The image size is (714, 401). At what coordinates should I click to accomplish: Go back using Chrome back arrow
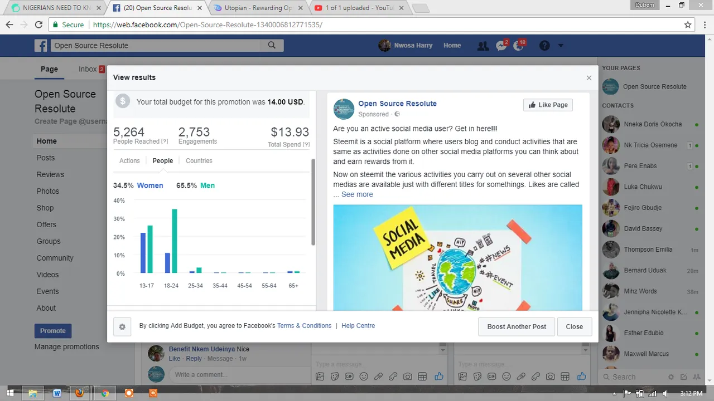pos(9,25)
